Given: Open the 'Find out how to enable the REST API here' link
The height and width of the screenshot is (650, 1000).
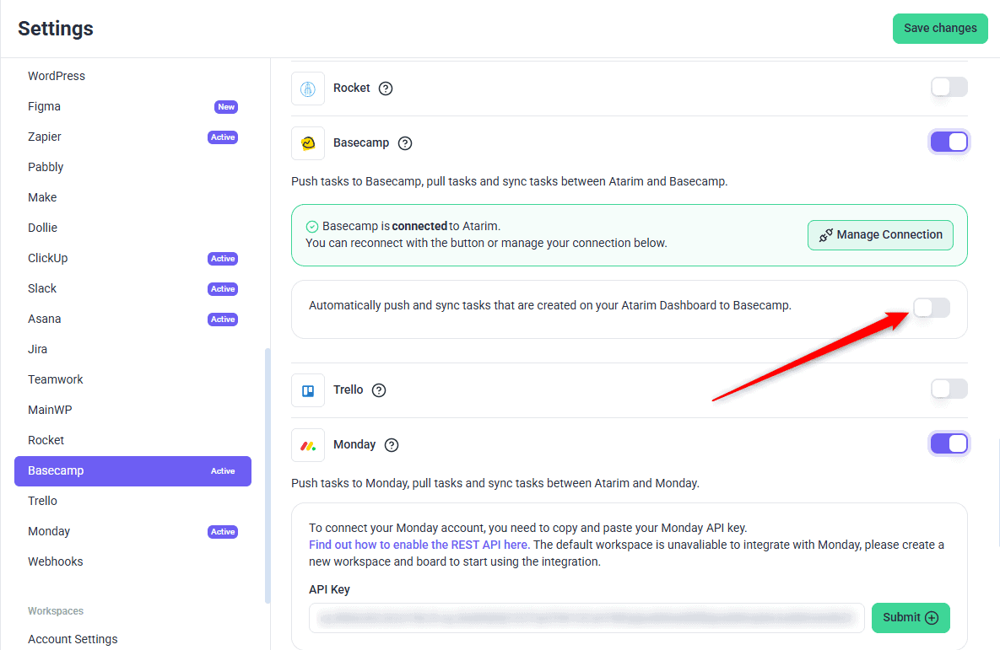Looking at the screenshot, I should [419, 545].
